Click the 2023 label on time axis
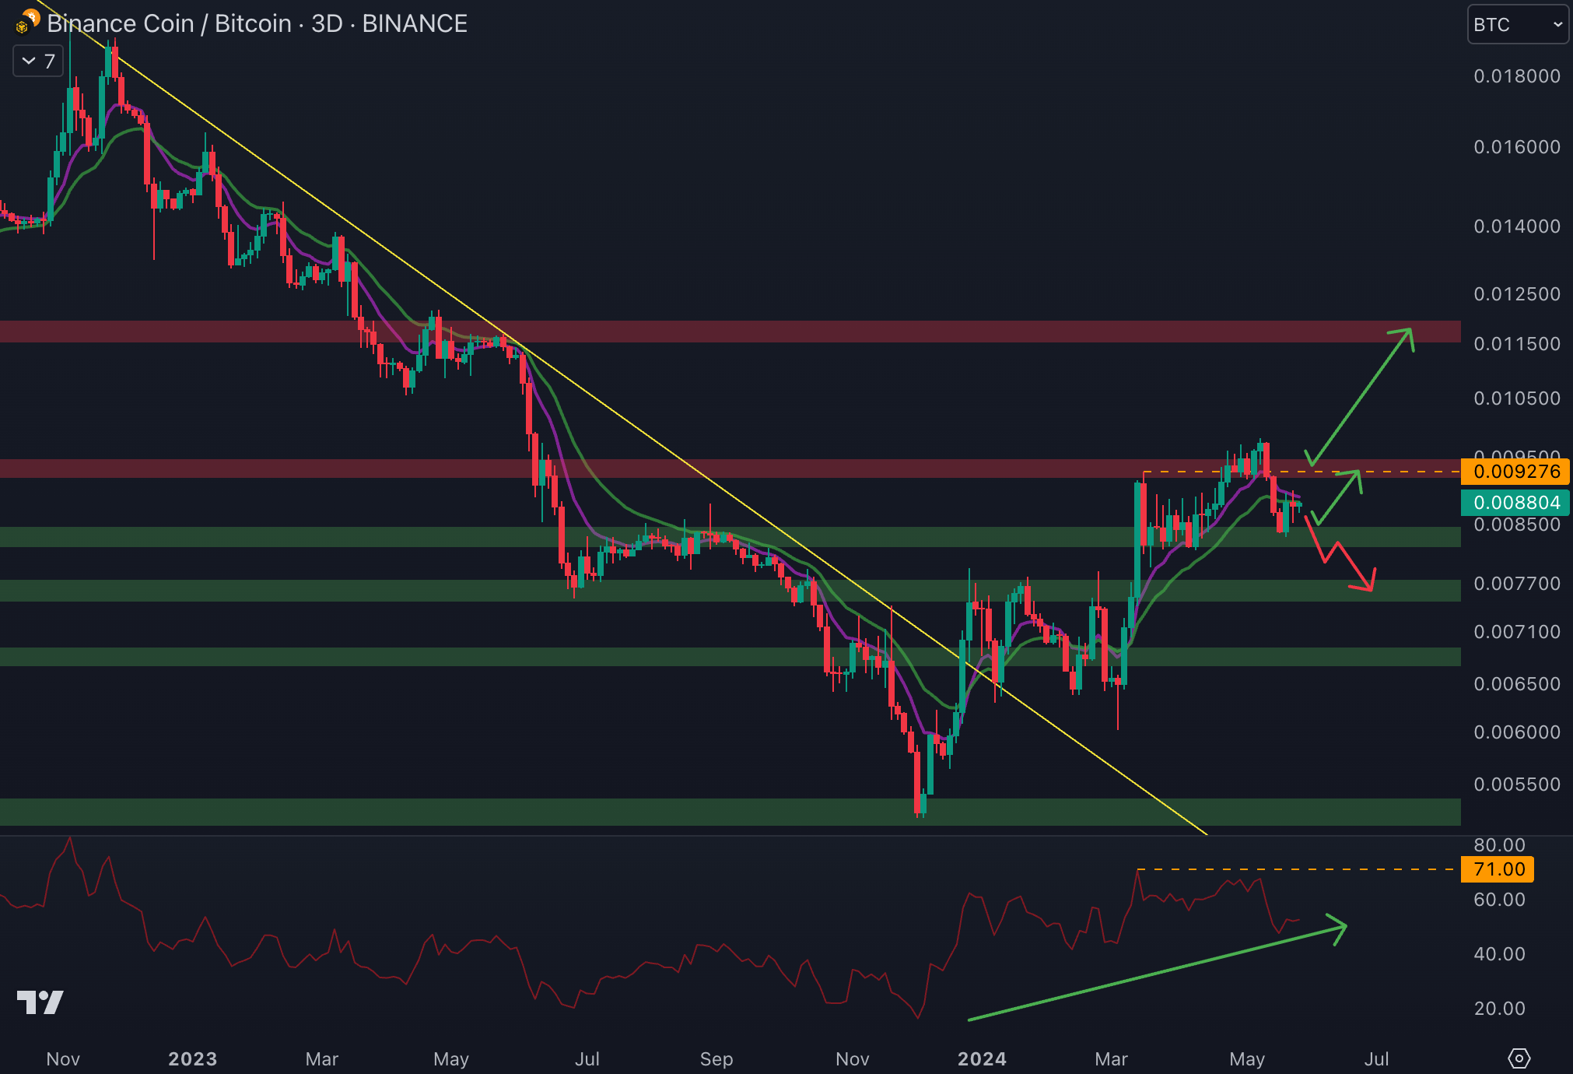Image resolution: width=1573 pixels, height=1074 pixels. point(192,1058)
